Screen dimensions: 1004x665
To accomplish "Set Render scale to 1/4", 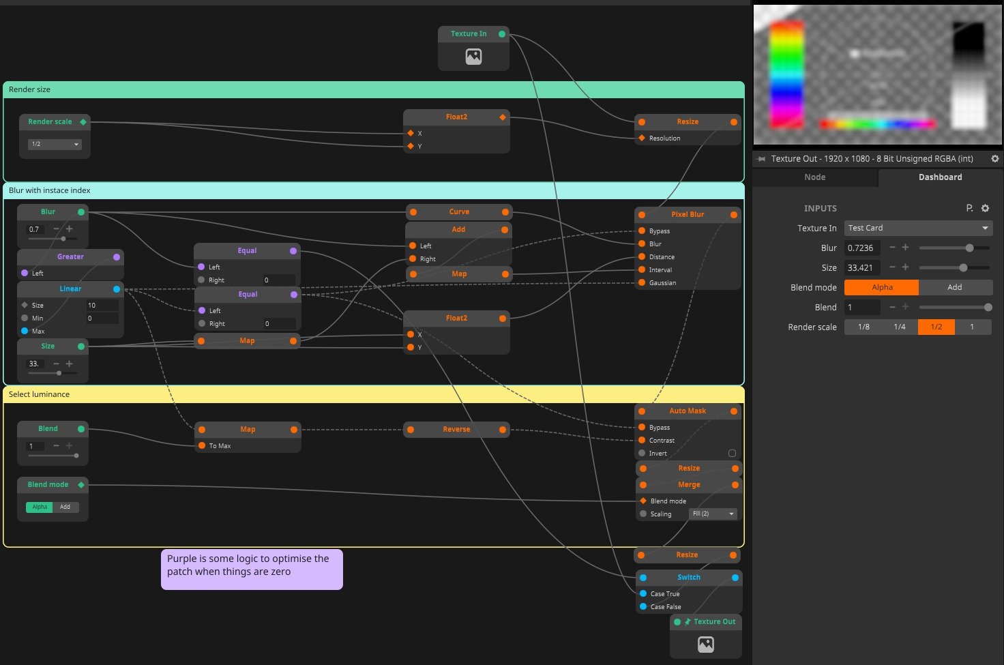I will coord(900,327).
